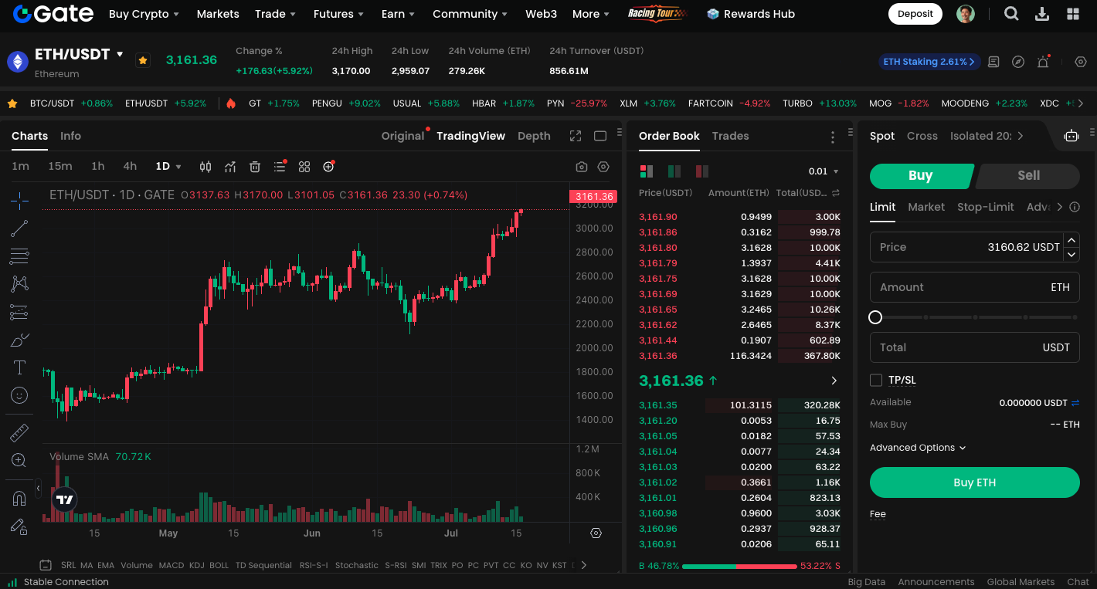Open chart settings hexagon icon
1097x589 pixels.
(603, 167)
